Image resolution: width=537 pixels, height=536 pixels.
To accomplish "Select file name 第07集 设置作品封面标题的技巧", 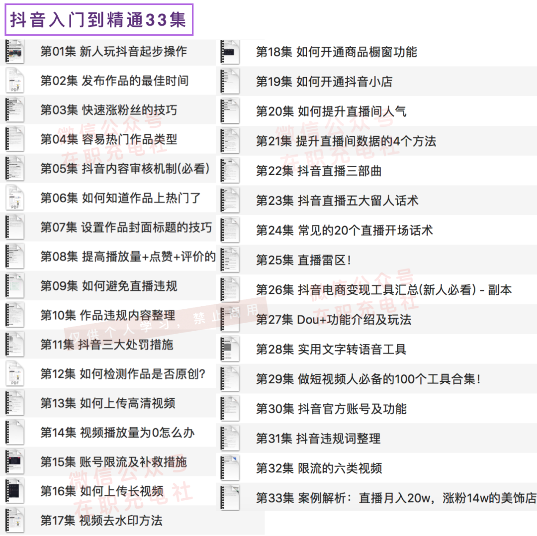I will click(x=126, y=227).
